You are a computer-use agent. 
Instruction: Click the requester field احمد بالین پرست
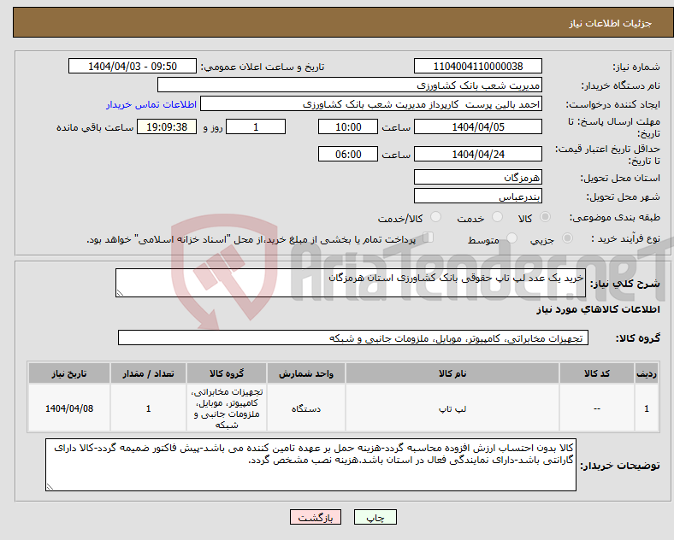371,104
